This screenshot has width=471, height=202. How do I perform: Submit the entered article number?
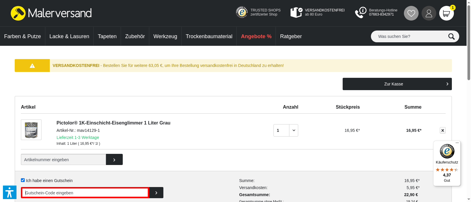[114, 159]
